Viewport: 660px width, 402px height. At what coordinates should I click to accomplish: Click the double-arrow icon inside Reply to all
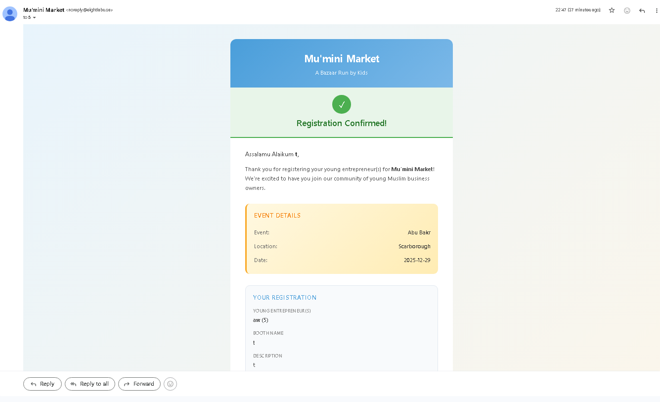coord(74,384)
